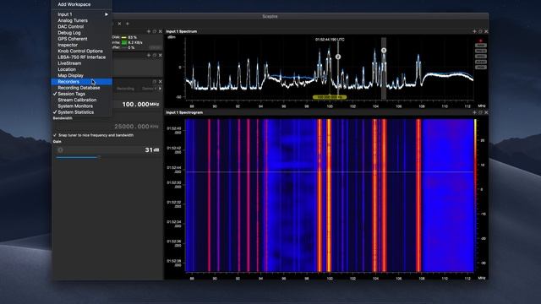Click the spectrogram color scale bar

(x=475, y=195)
